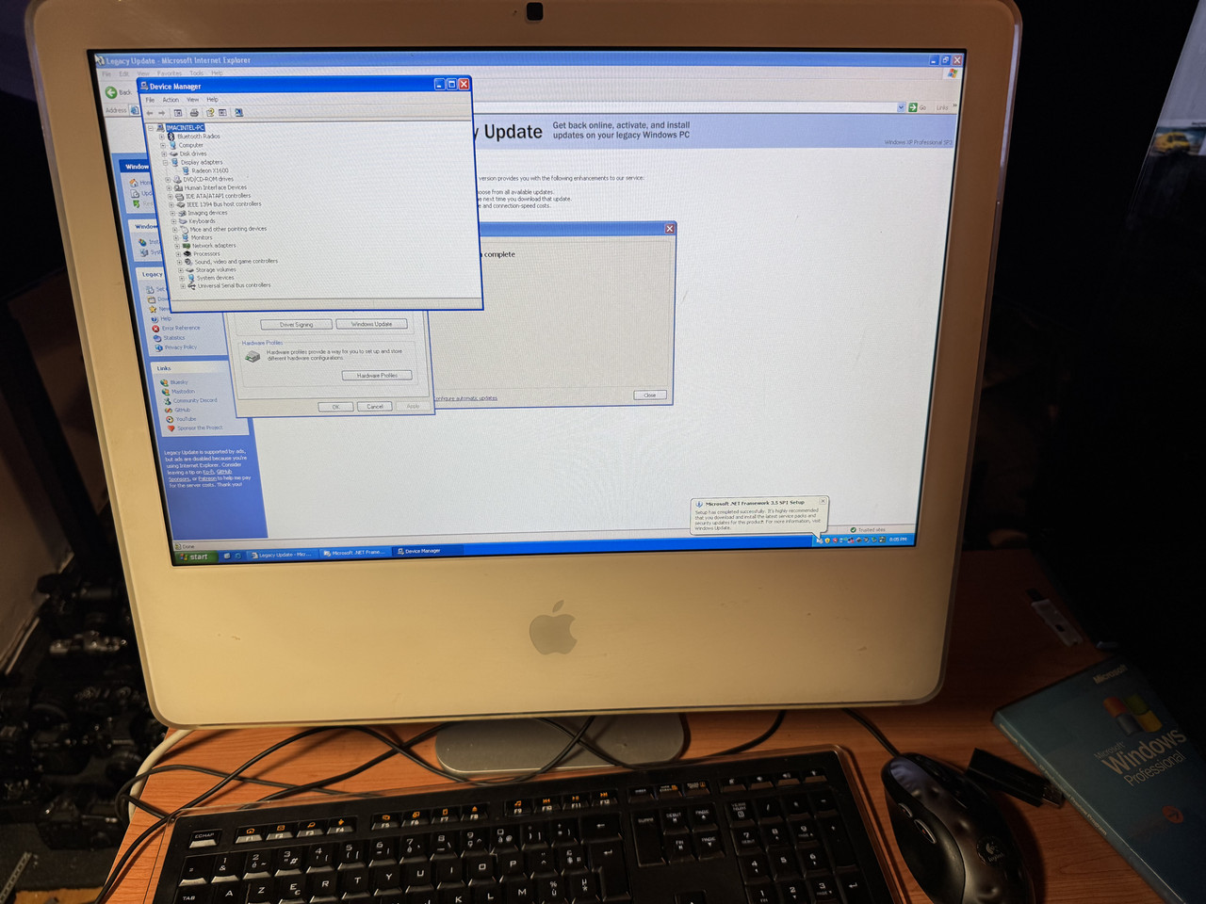This screenshot has width=1206, height=904.
Task: Collapse the Display adapters node
Action: [166, 163]
